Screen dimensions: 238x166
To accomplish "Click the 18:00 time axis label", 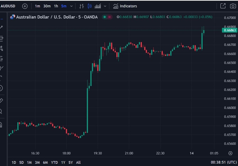I will (x=66, y=153).
